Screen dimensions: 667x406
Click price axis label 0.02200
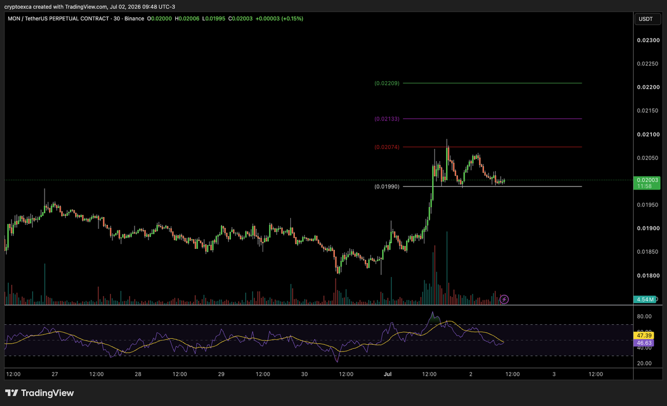click(648, 87)
